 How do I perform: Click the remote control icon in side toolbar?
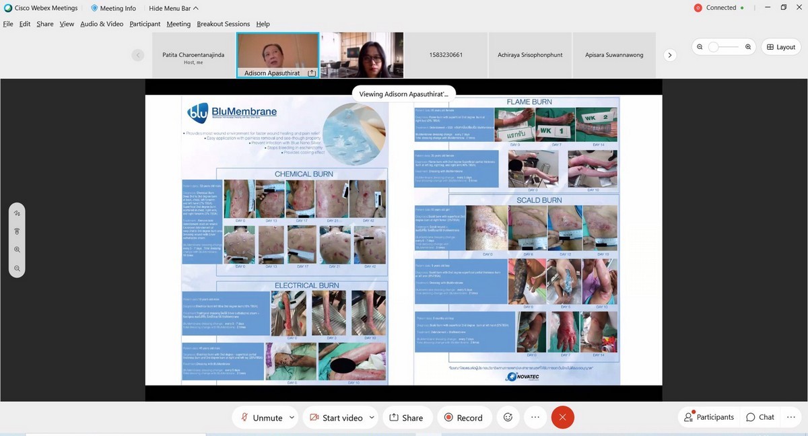click(x=17, y=231)
